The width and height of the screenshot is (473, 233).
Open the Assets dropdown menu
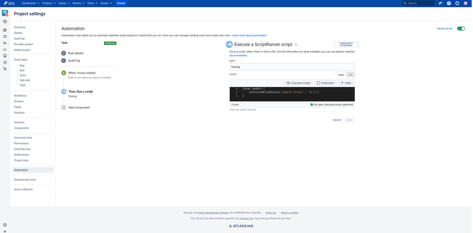click(x=106, y=3)
